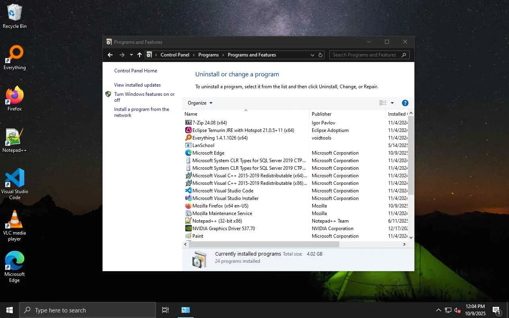The image size is (509, 318).
Task: Refresh the Programs and Features list
Action: [321, 55]
